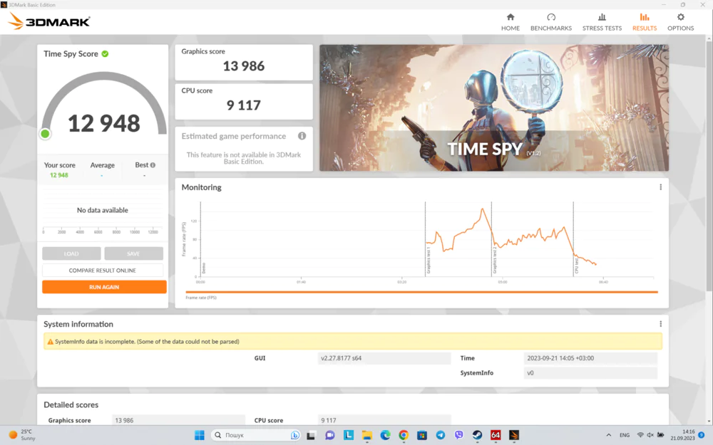713x445 pixels.
Task: Open Viber from the taskbar
Action: pyautogui.click(x=458, y=435)
